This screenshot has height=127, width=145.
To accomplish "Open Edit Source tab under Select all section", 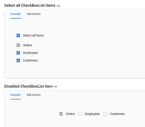I will 34,14.
